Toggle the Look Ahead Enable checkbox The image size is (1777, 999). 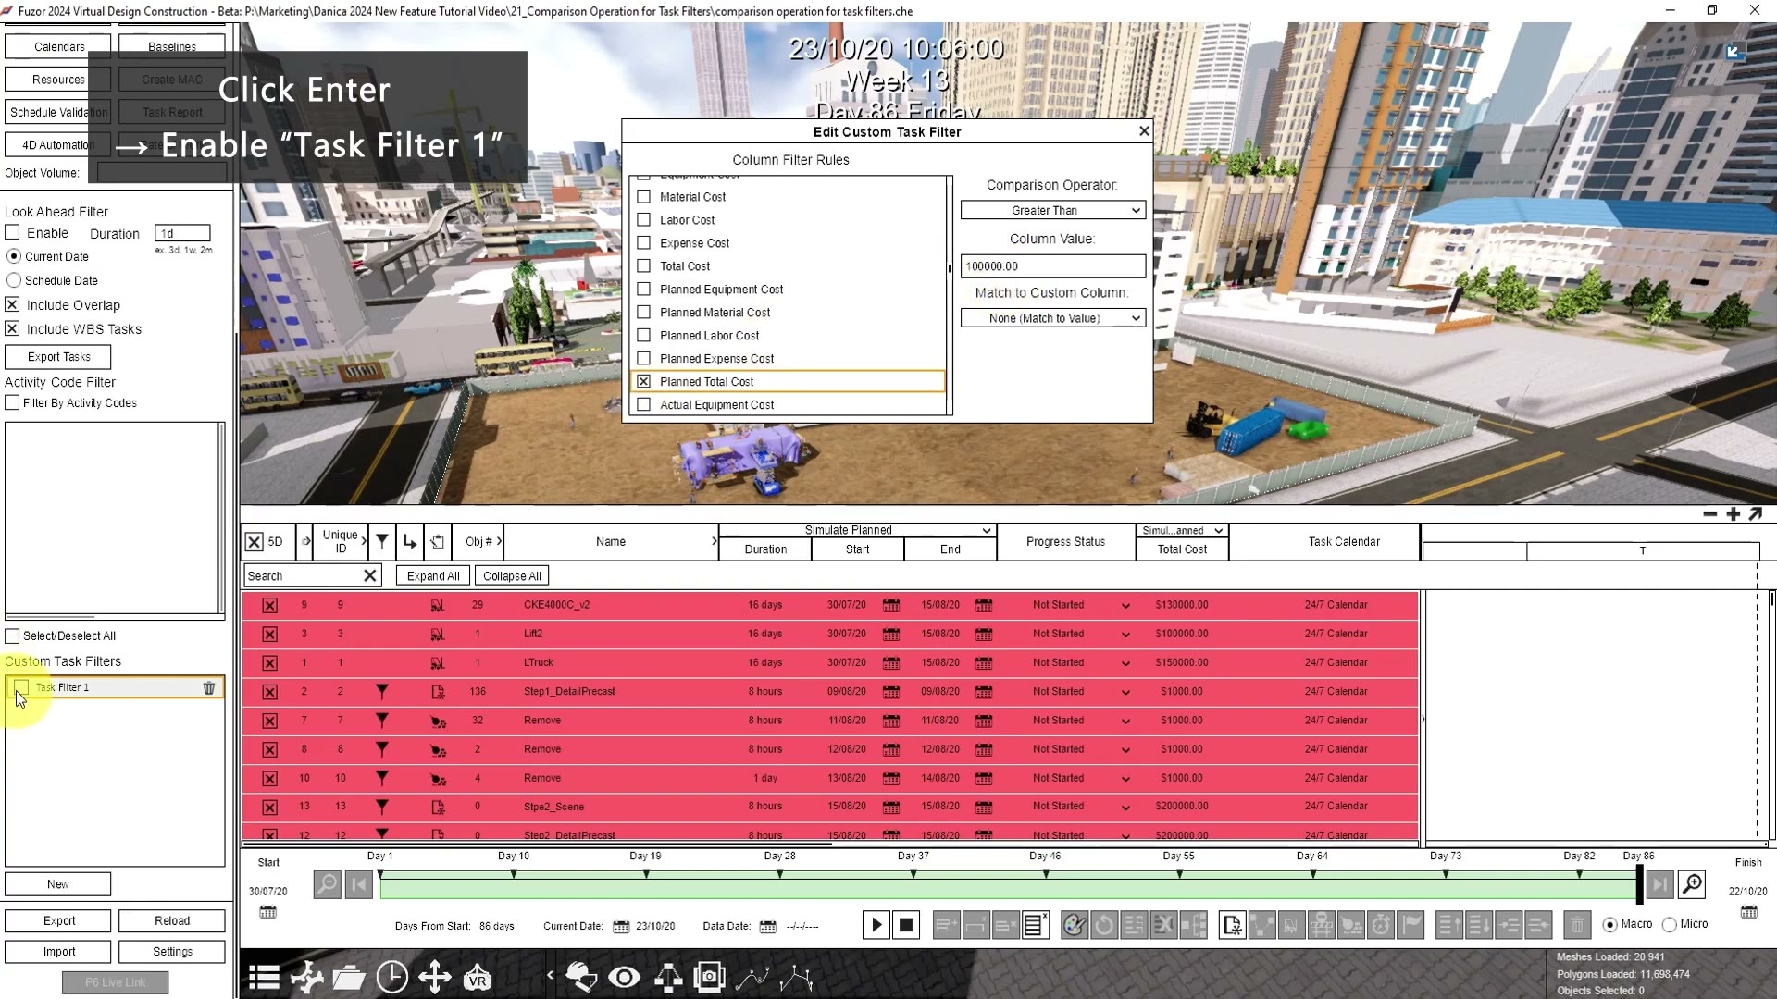(13, 232)
